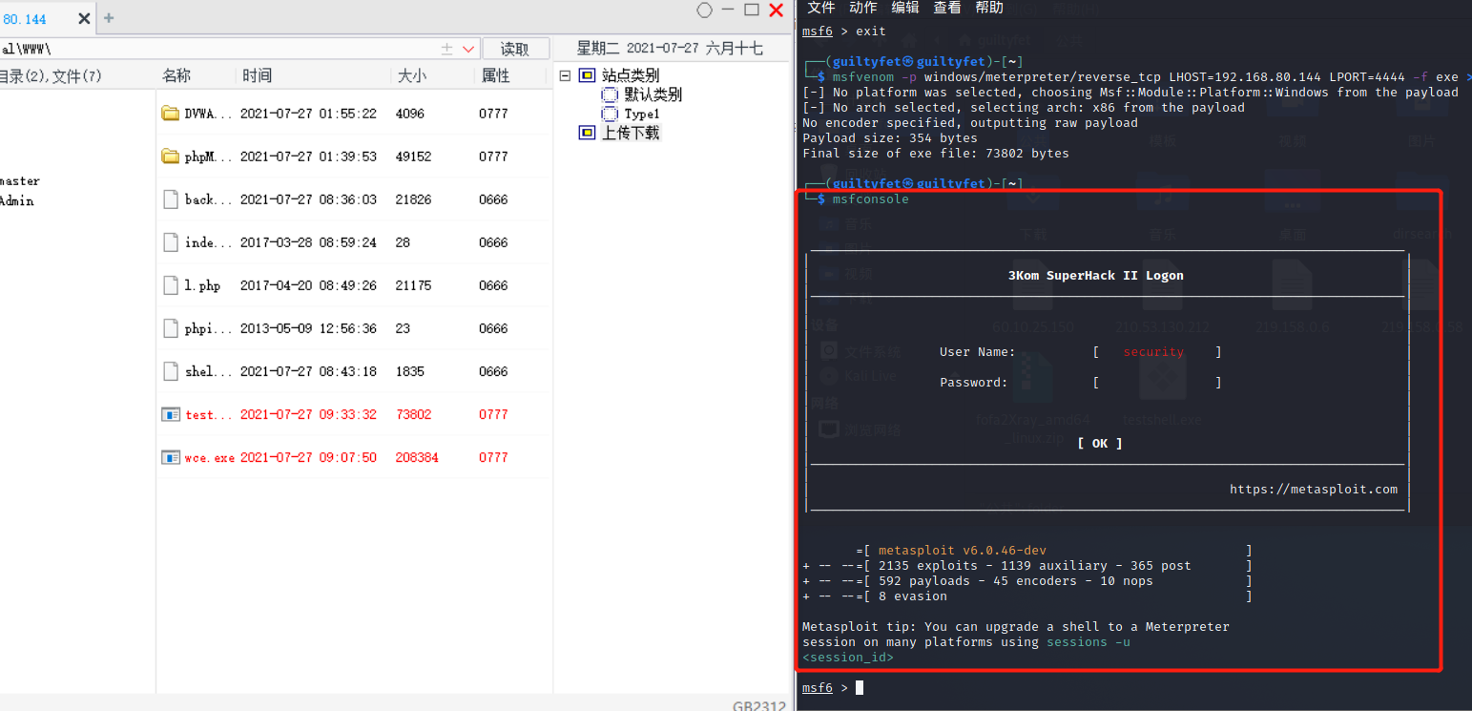Viewport: 1472px width, 711px height.
Task: Click the wce.exe executable icon
Action: click(171, 457)
